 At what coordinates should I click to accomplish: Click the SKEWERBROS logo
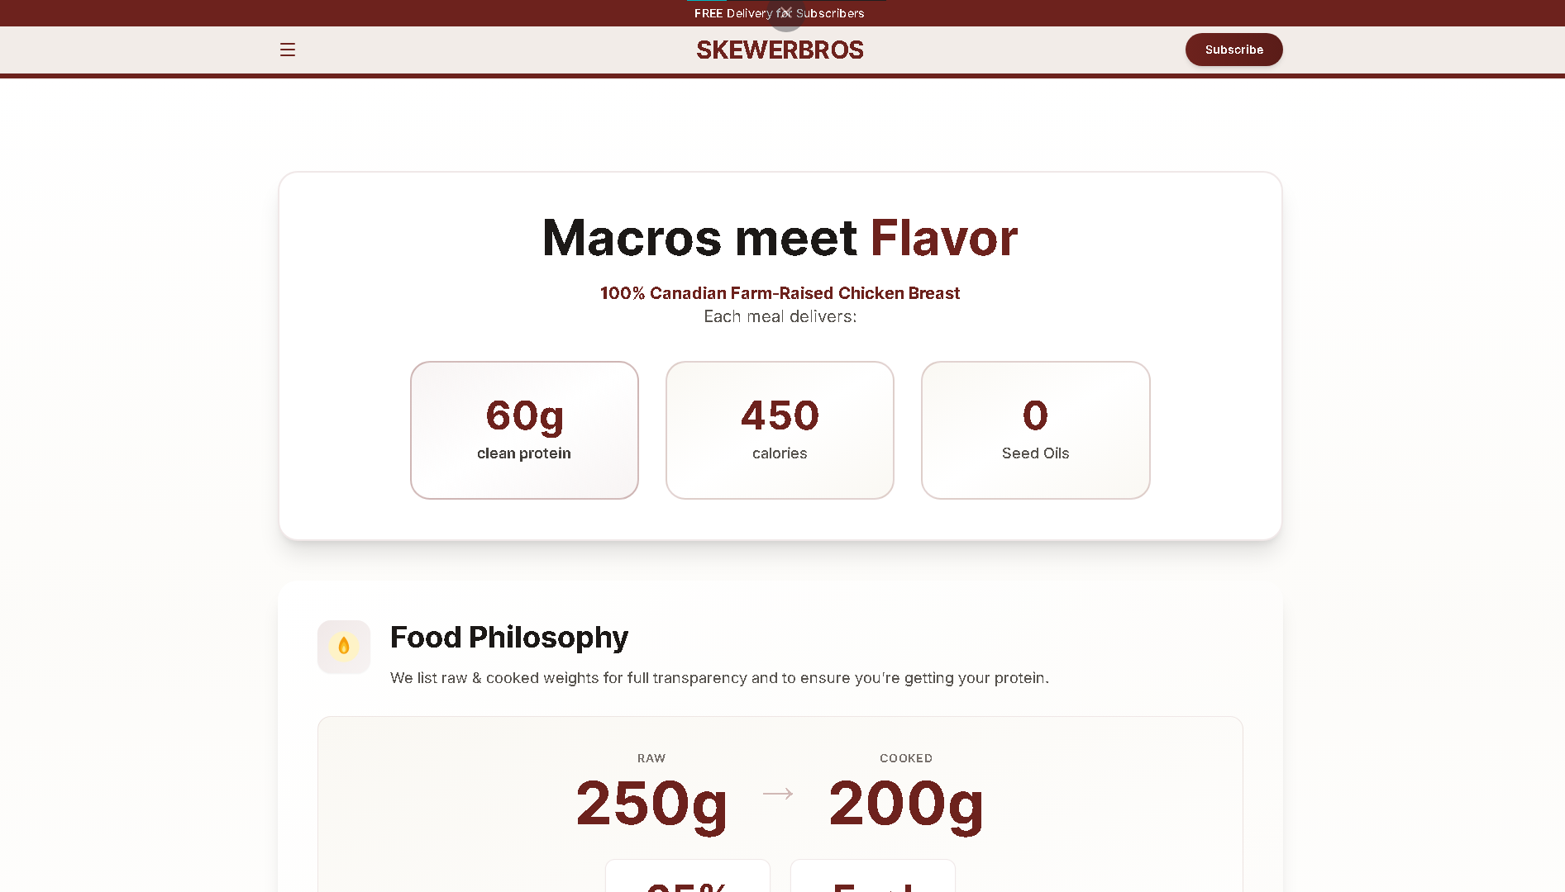[x=780, y=50]
